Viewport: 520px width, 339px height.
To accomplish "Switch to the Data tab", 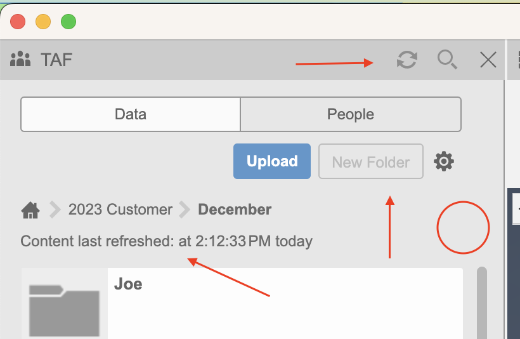I will point(131,114).
